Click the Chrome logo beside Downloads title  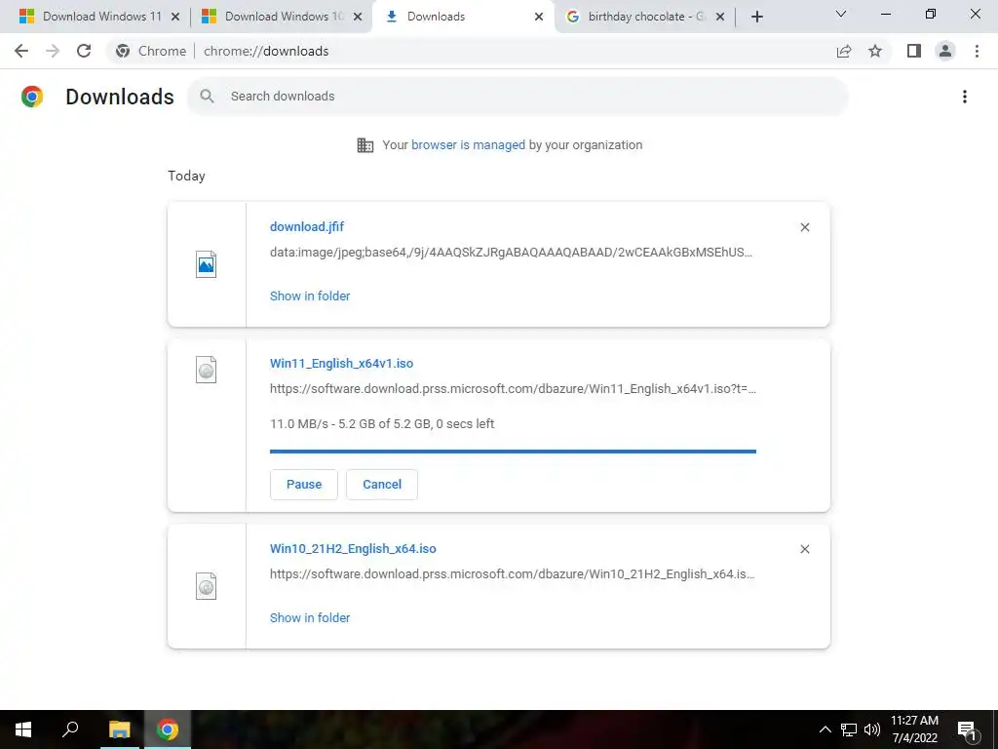32,97
